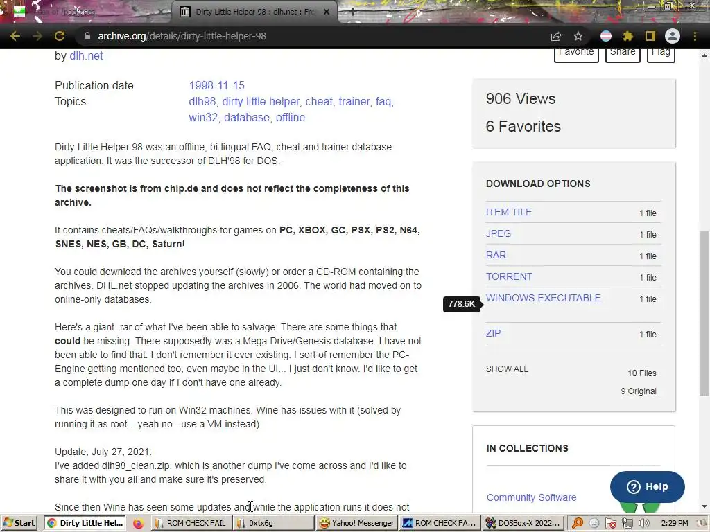Image resolution: width=710 pixels, height=532 pixels.
Task: Switch to ROM CHECK FAIL folder taskbar button
Action: (x=191, y=523)
